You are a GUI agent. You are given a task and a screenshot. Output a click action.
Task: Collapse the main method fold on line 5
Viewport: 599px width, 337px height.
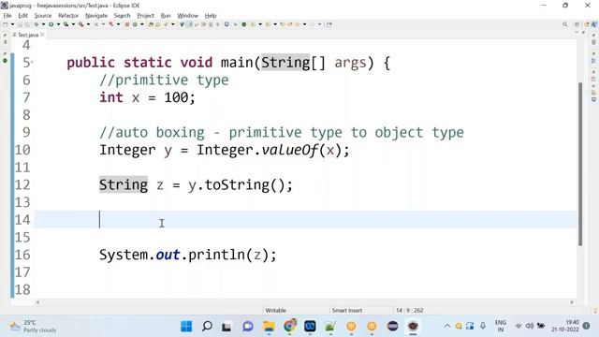[x=32, y=62]
